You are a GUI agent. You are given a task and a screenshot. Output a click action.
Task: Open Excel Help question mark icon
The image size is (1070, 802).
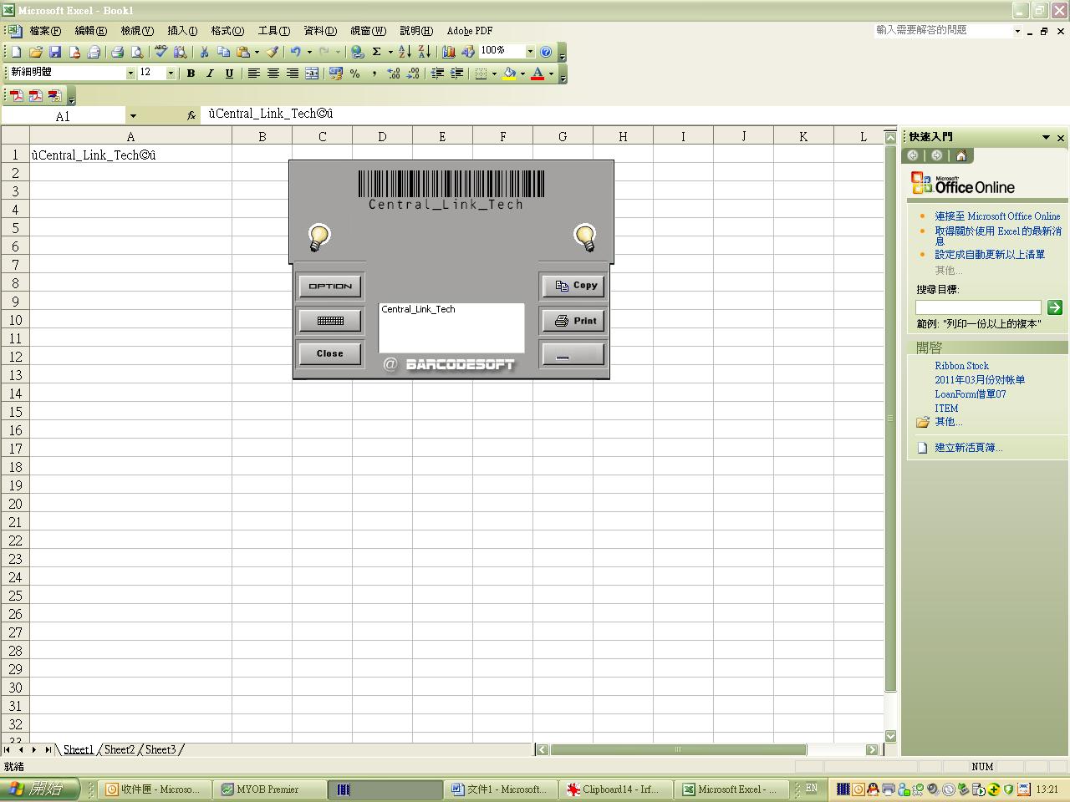point(546,52)
